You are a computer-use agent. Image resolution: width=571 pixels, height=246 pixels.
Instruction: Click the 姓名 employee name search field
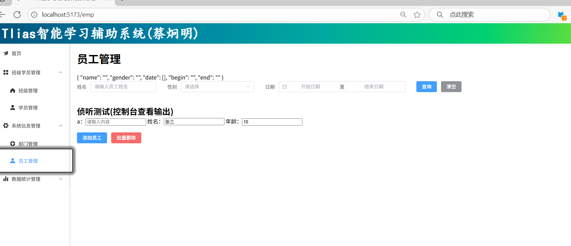click(x=124, y=87)
